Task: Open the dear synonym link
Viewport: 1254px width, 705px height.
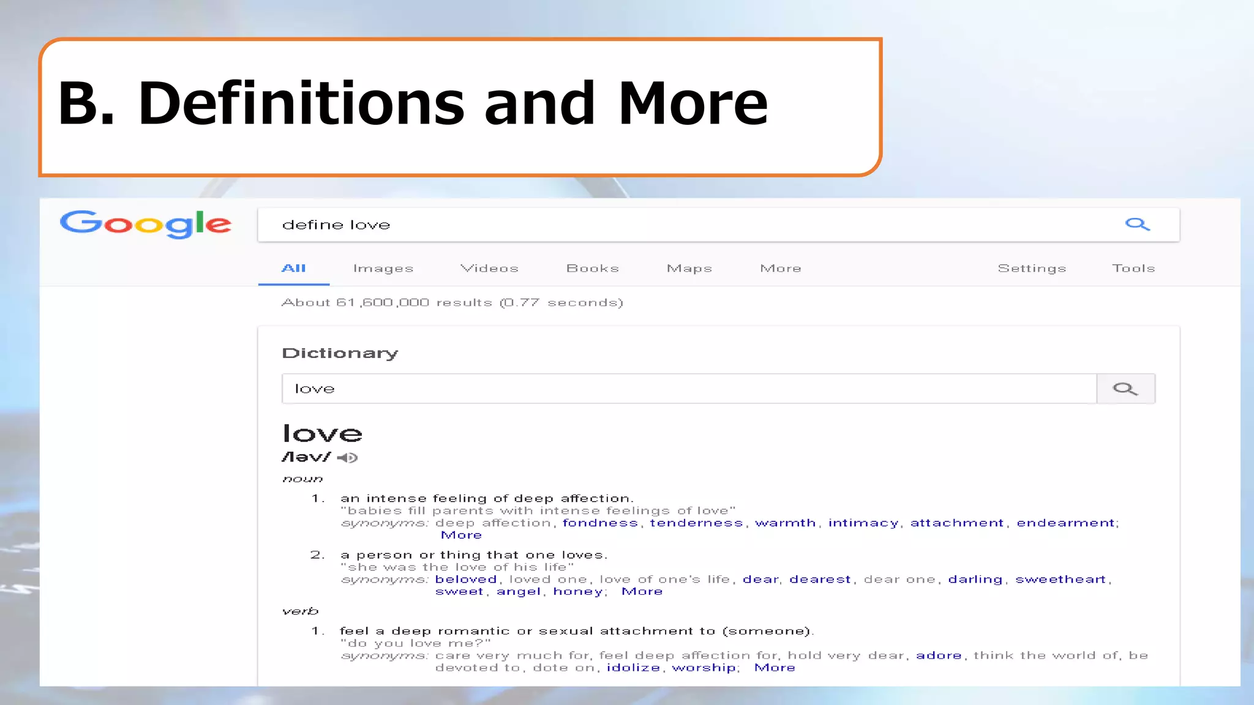Action: coord(761,579)
